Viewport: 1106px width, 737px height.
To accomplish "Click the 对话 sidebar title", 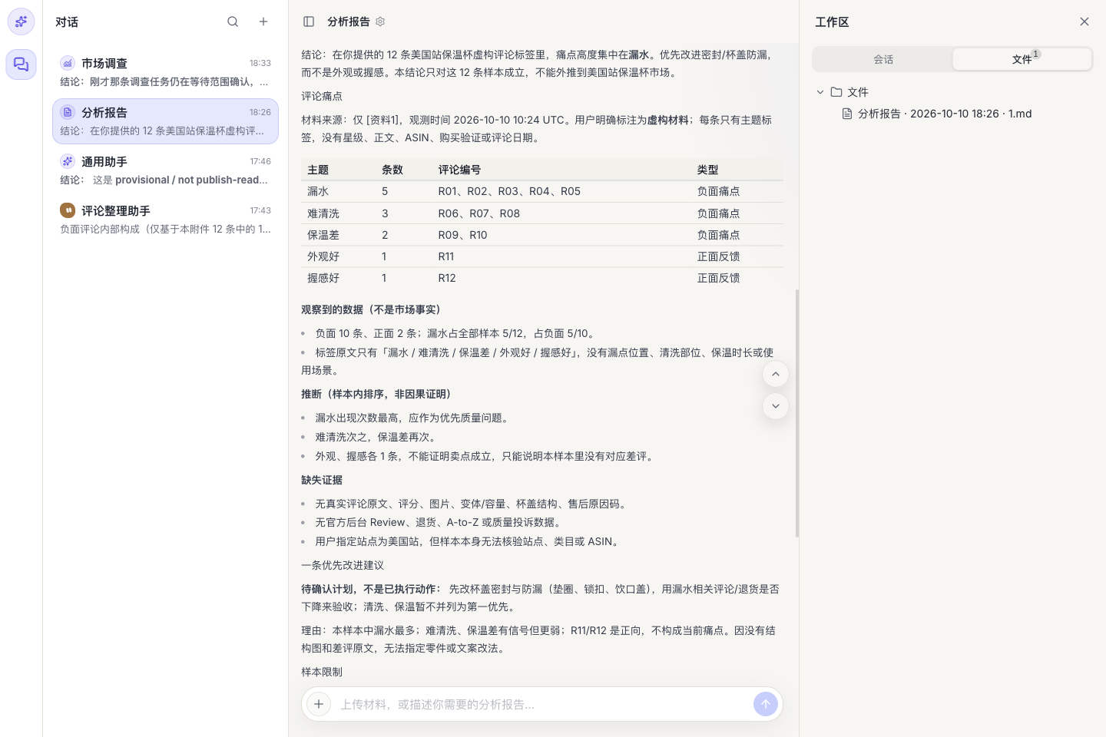I will click(67, 21).
